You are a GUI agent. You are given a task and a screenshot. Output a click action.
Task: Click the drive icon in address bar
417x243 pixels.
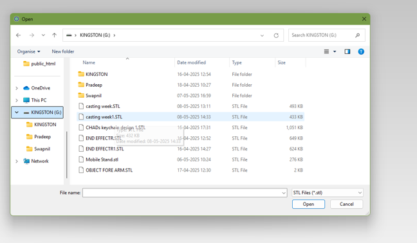click(69, 35)
